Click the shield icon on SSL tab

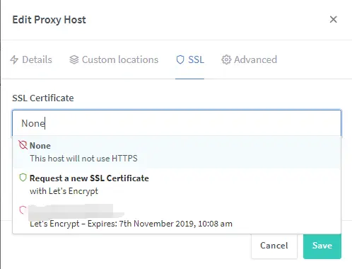pyautogui.click(x=180, y=59)
